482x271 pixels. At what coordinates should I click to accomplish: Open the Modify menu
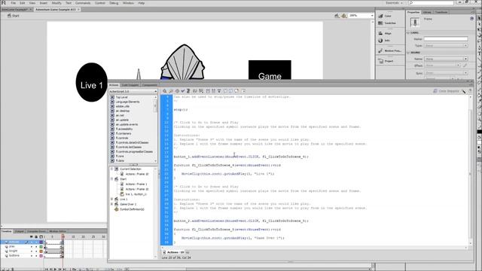(56, 3)
